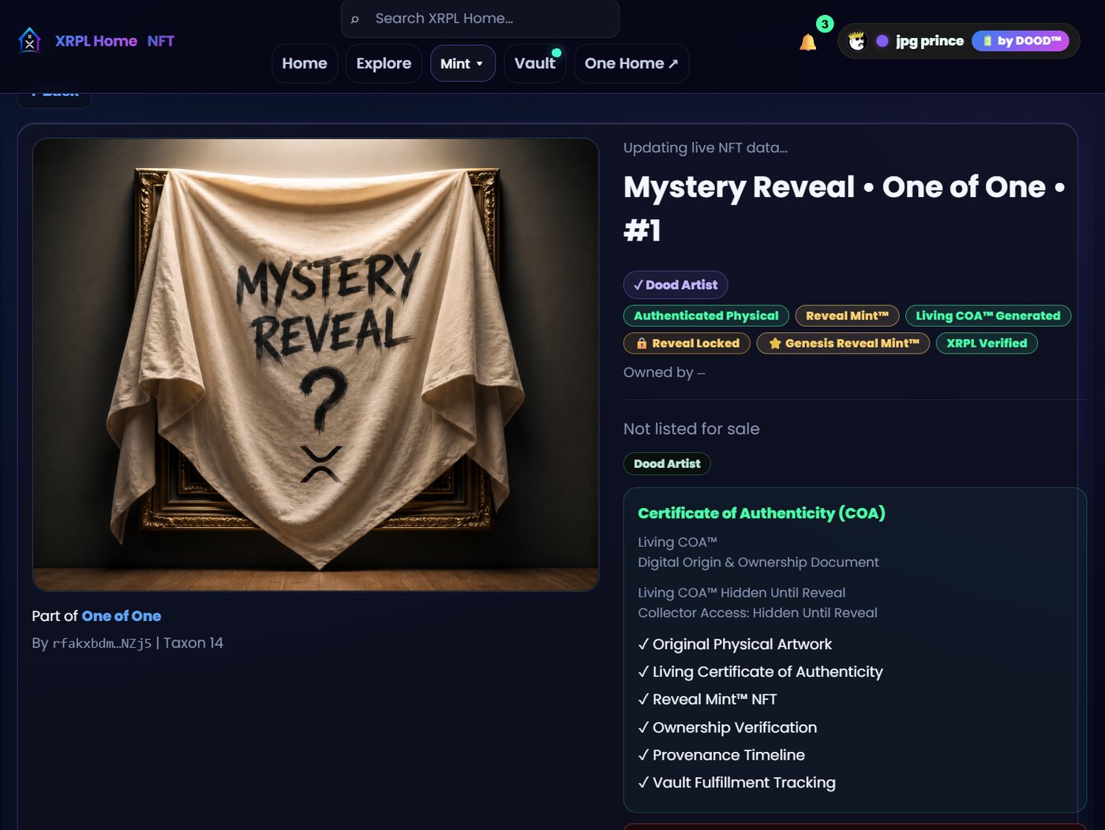1105x830 pixels.
Task: Click the Updating live NFT data status text
Action: click(x=706, y=148)
